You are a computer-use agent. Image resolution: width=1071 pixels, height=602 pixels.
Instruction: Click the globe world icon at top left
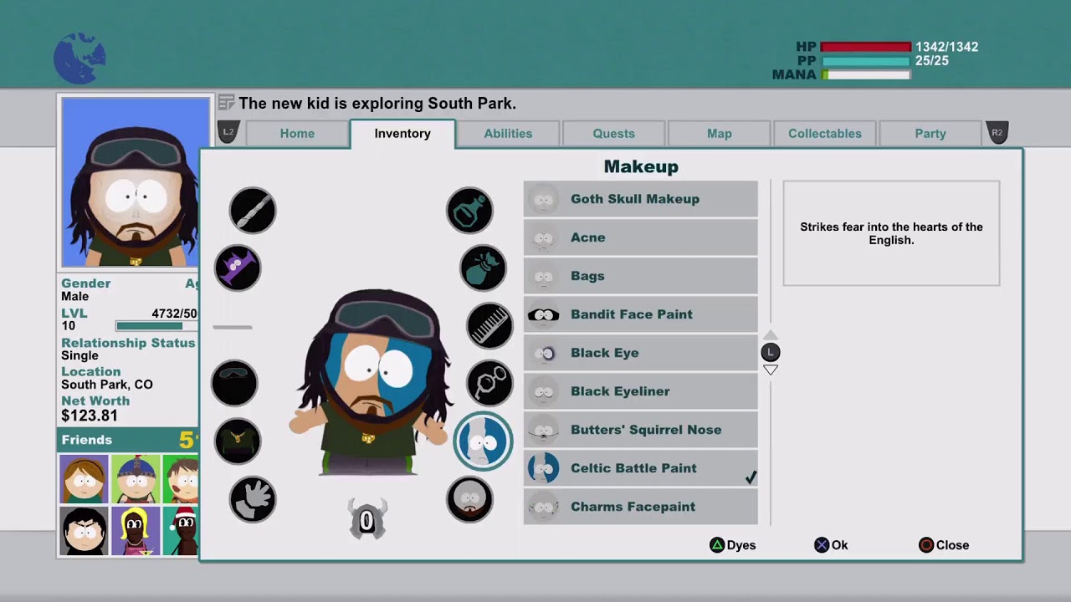point(79,59)
